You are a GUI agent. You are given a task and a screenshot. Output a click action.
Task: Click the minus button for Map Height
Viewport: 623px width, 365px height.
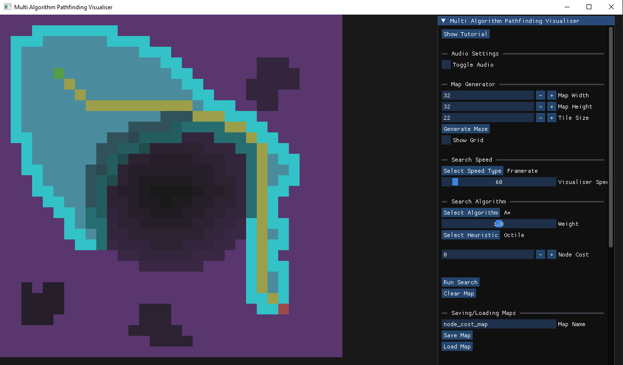540,107
